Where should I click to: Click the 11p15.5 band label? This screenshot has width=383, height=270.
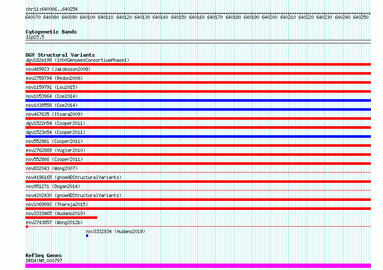coord(35,37)
